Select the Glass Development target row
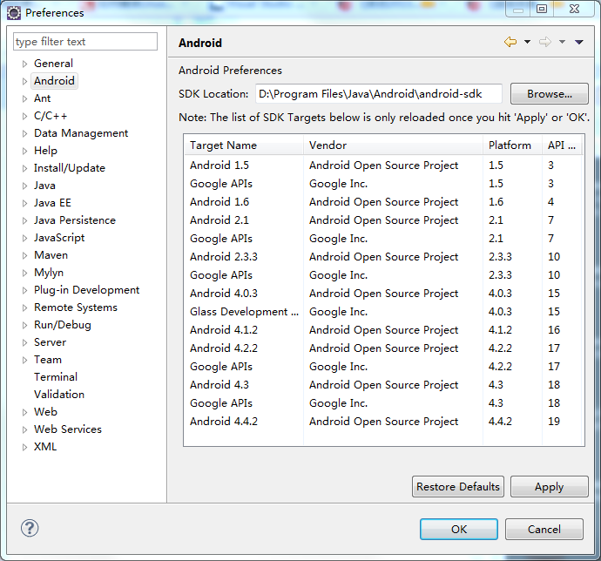The width and height of the screenshot is (601, 561). [384, 312]
